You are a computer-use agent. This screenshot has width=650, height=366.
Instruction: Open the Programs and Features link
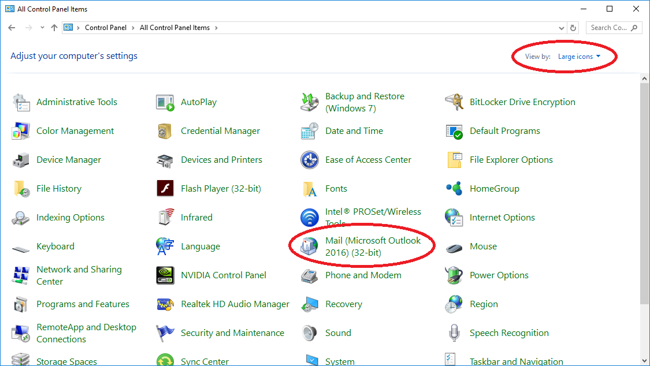click(83, 304)
